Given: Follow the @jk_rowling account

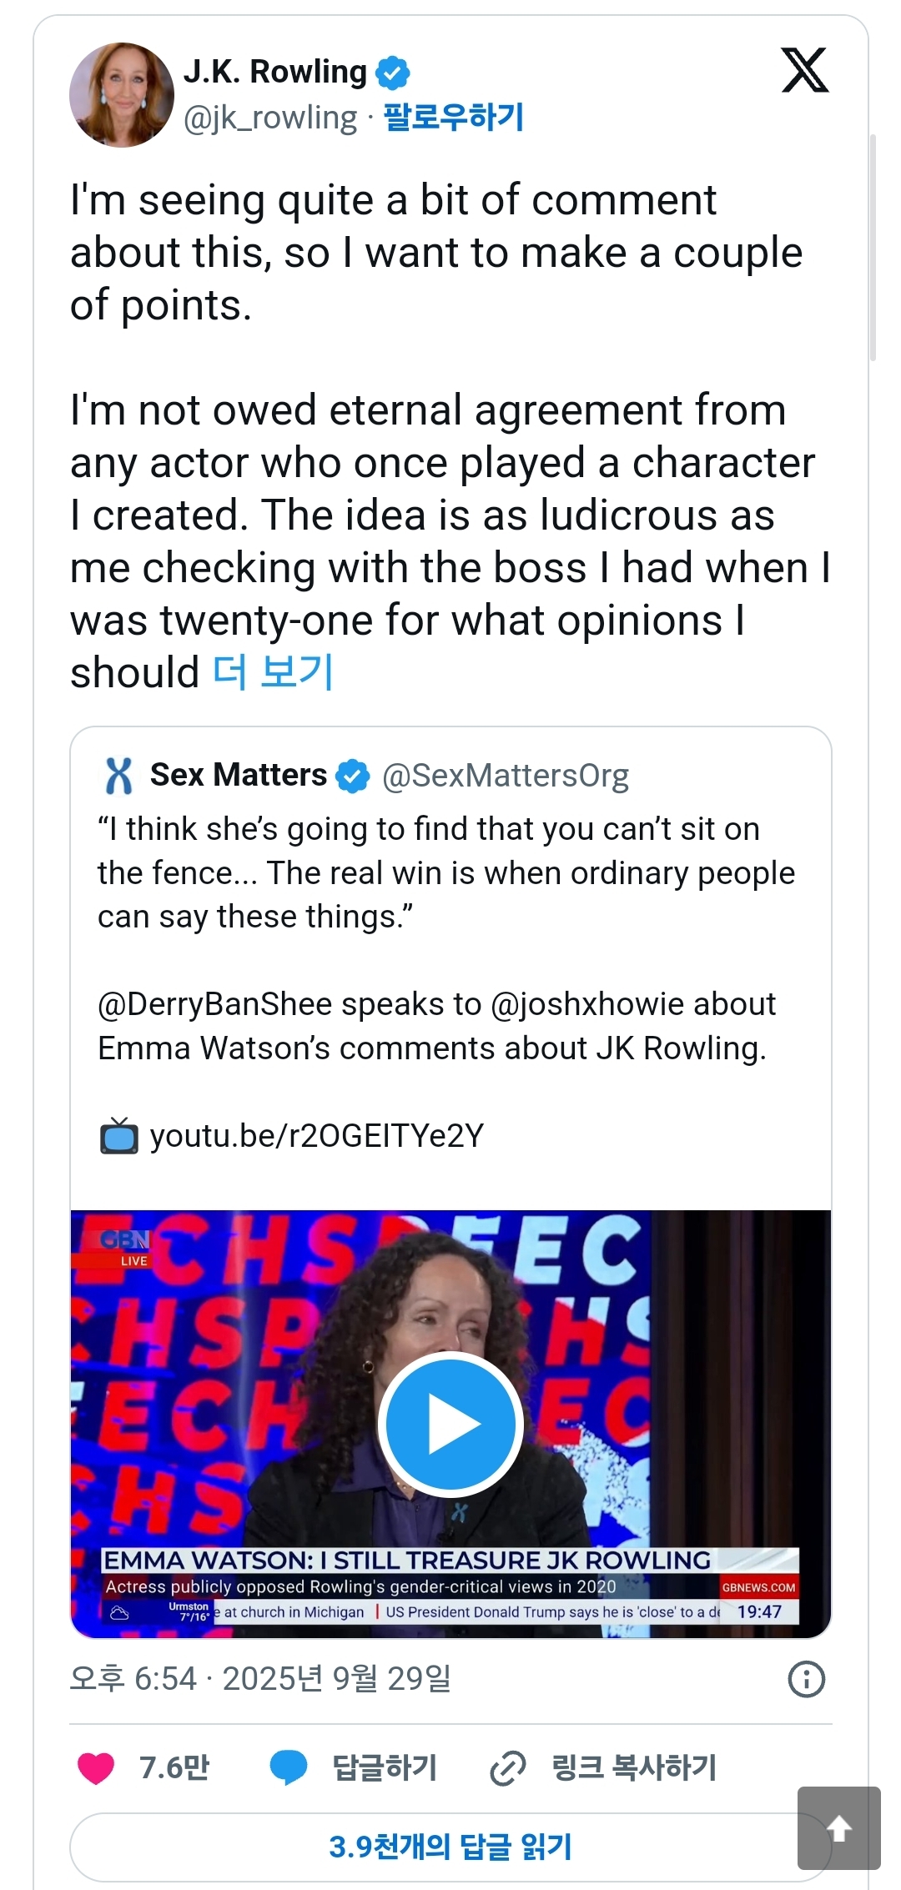Looking at the screenshot, I should [x=453, y=118].
